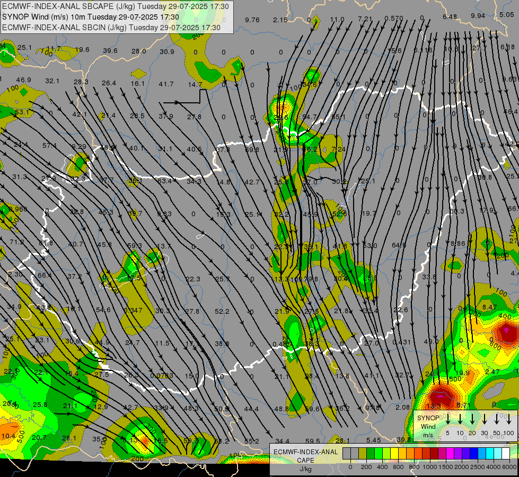Click the 9.94 value near the top
Viewport: 519px width, 477px height.
pos(478,16)
